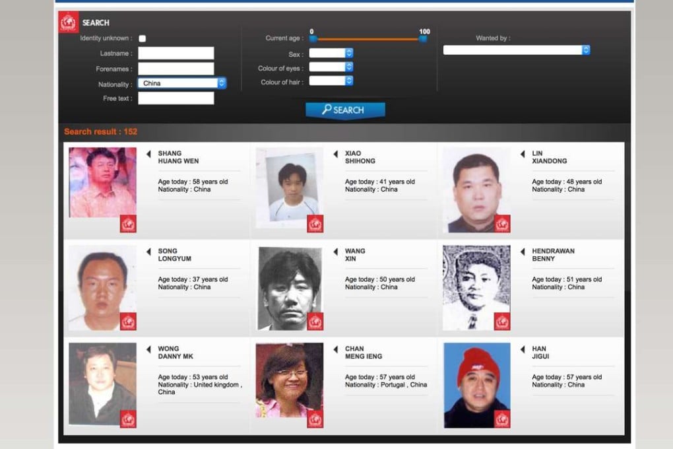
Task: Click the arrow icon beside LIN XIANDONG
Action: pos(521,153)
